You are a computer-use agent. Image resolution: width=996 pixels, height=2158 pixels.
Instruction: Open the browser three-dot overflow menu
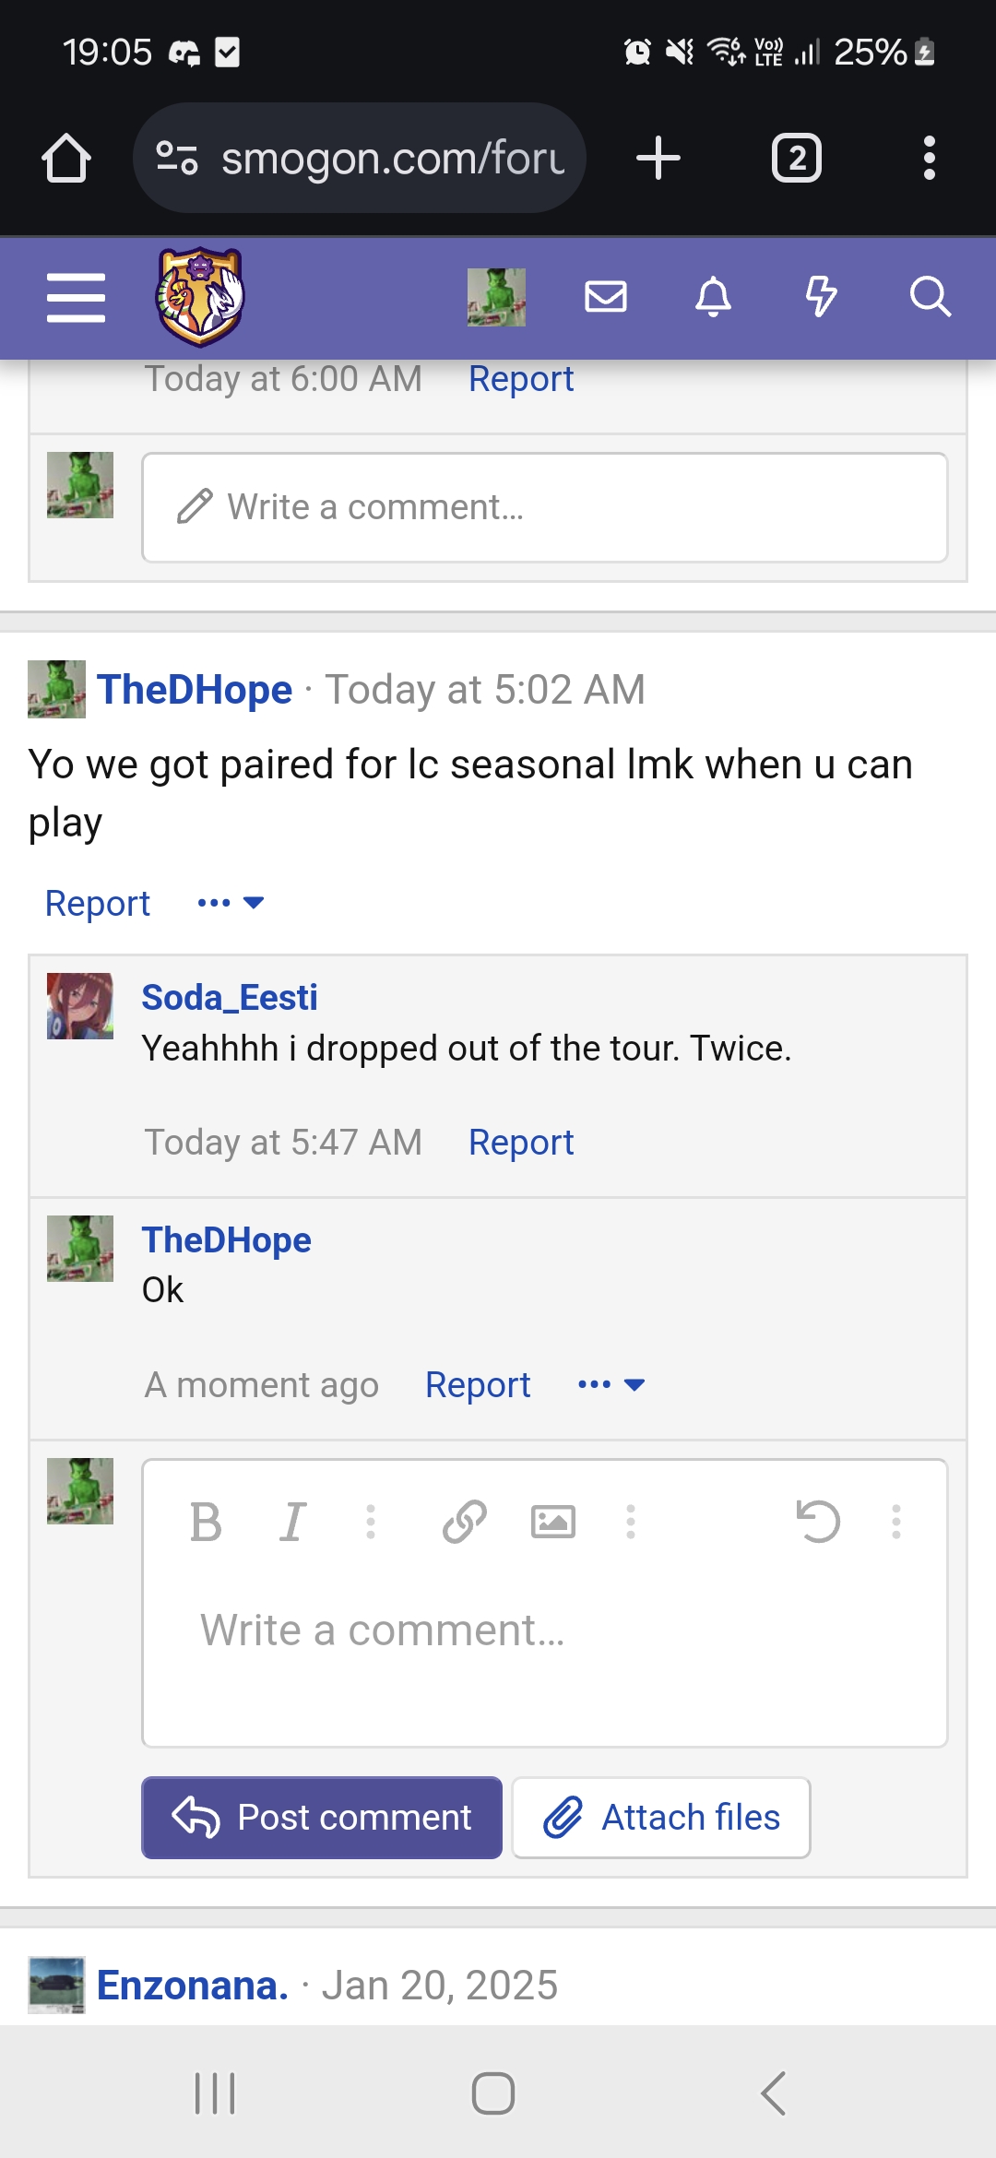click(930, 158)
